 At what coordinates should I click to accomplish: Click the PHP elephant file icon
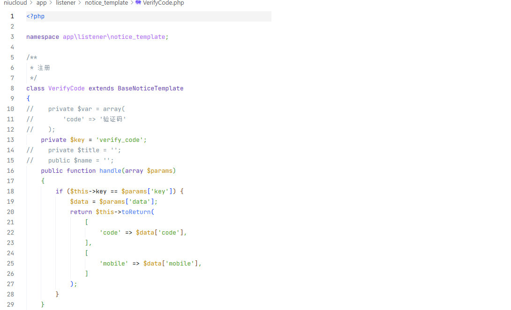pyautogui.click(x=138, y=3)
